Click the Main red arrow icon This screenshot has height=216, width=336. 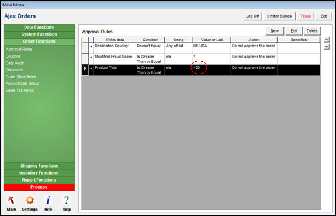pos(11,200)
